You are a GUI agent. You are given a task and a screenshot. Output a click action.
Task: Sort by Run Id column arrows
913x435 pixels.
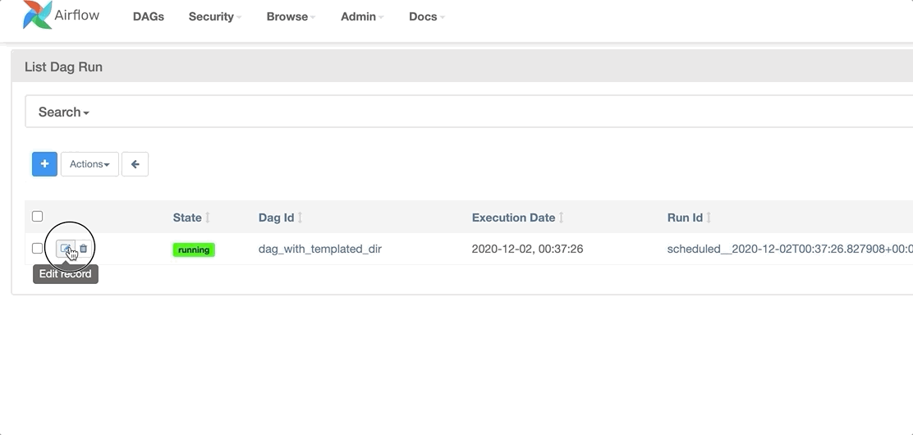709,217
